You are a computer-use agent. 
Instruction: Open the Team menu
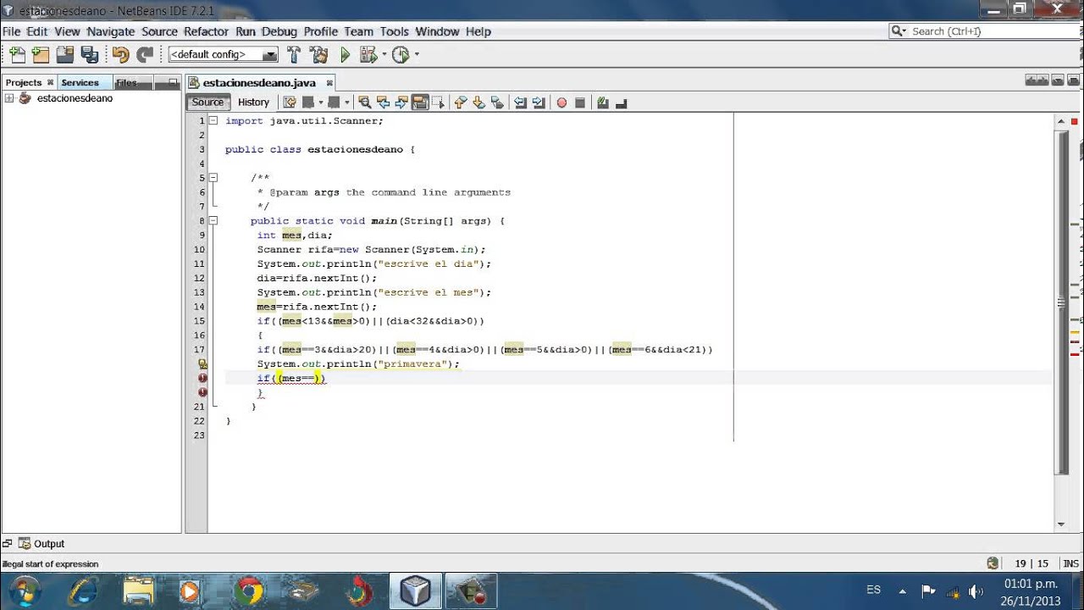coord(359,31)
